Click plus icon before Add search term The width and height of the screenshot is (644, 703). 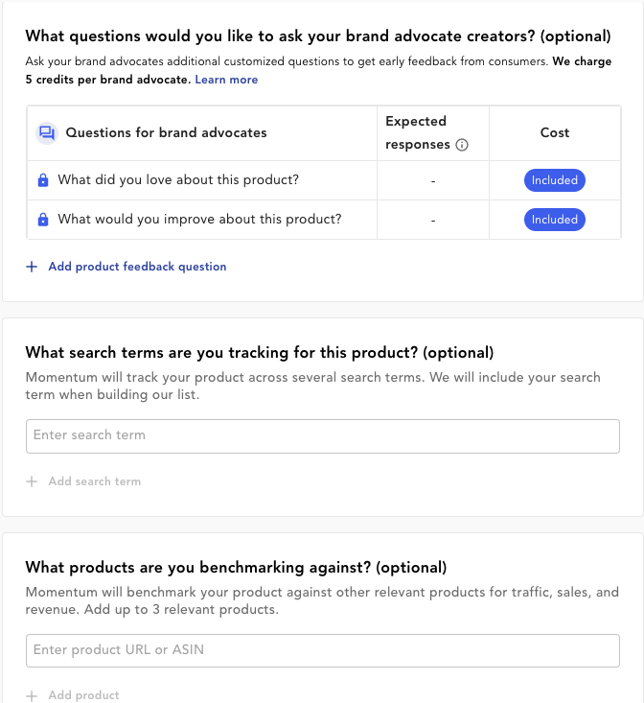(32, 481)
